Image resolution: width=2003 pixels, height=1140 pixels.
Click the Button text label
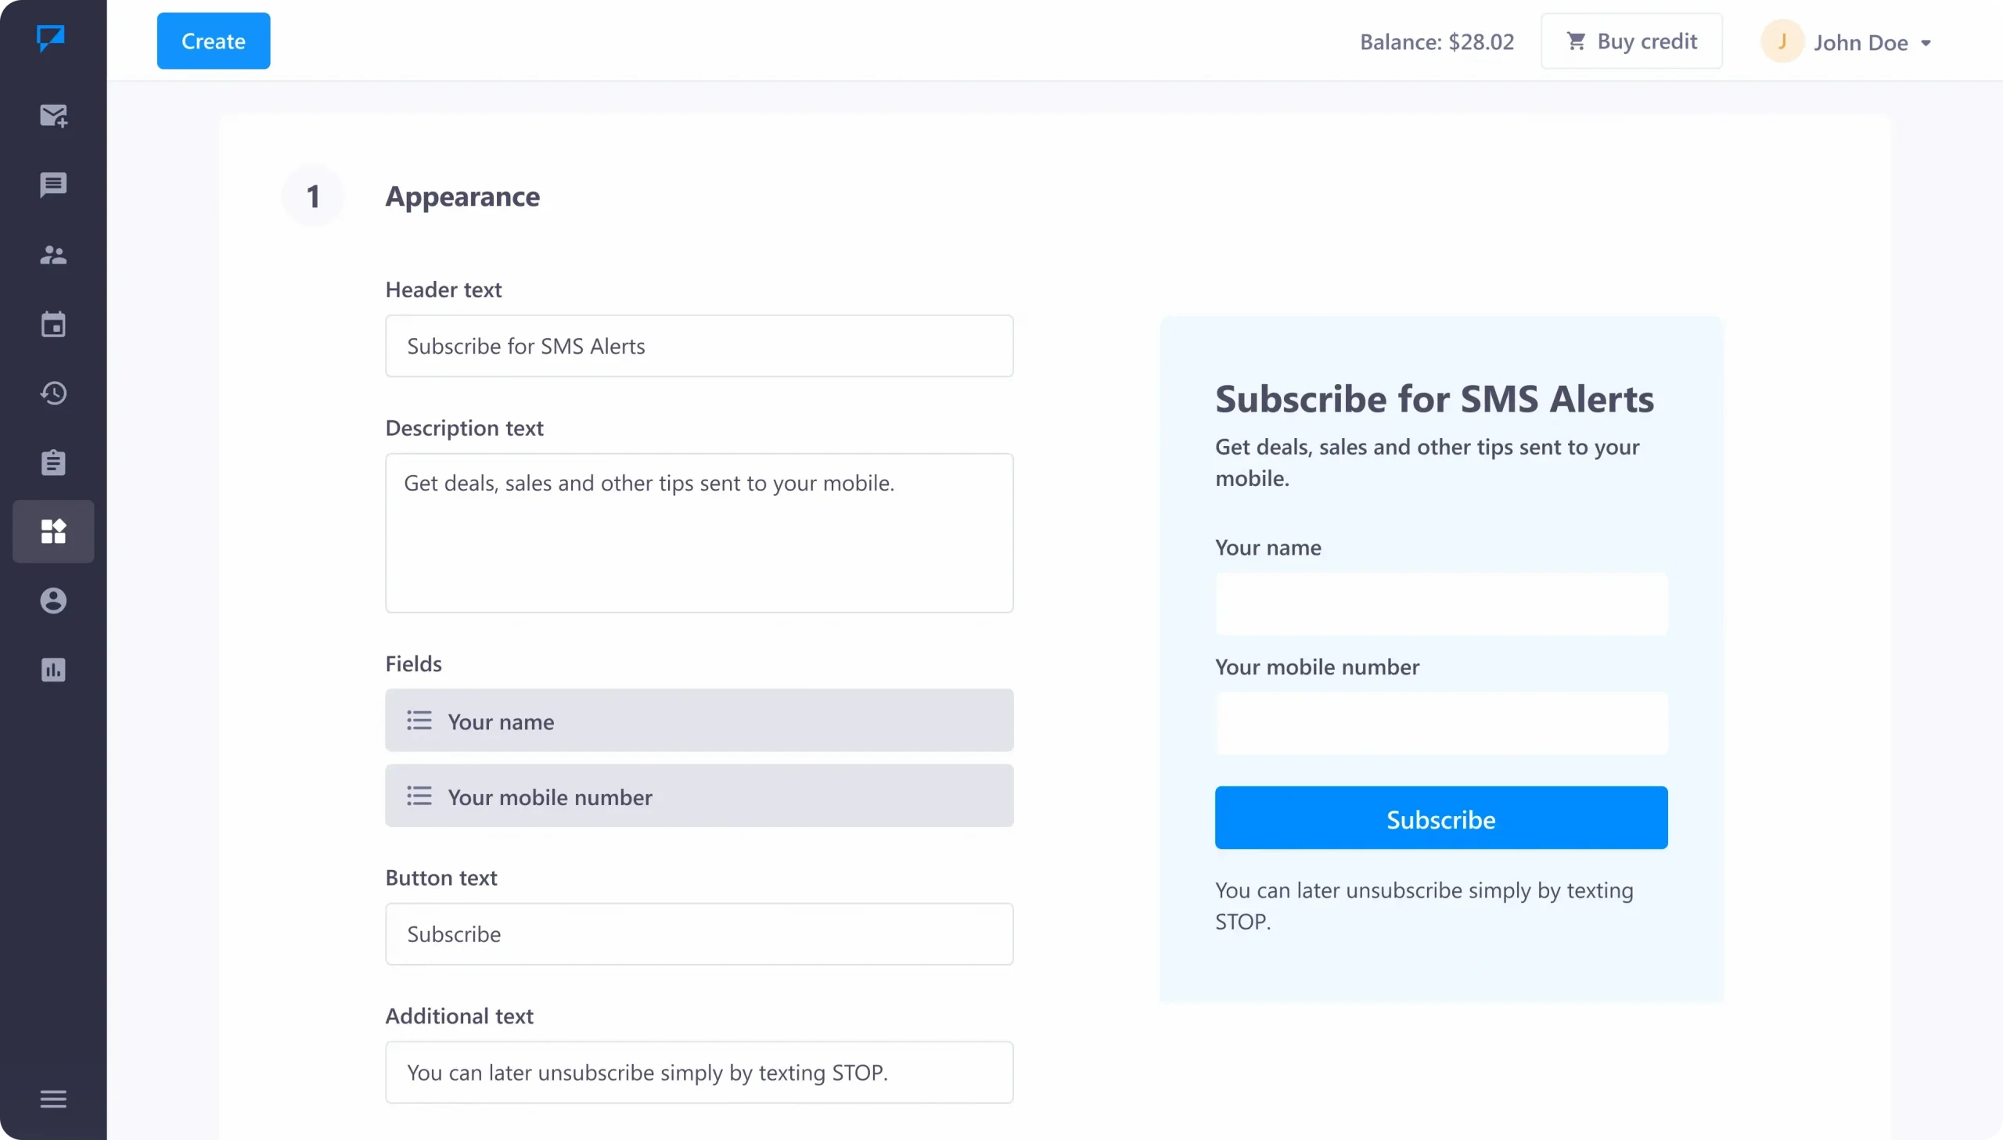click(x=441, y=878)
